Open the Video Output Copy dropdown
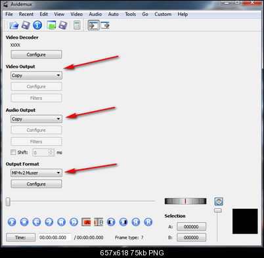The height and width of the screenshot is (258, 264). [x=36, y=75]
